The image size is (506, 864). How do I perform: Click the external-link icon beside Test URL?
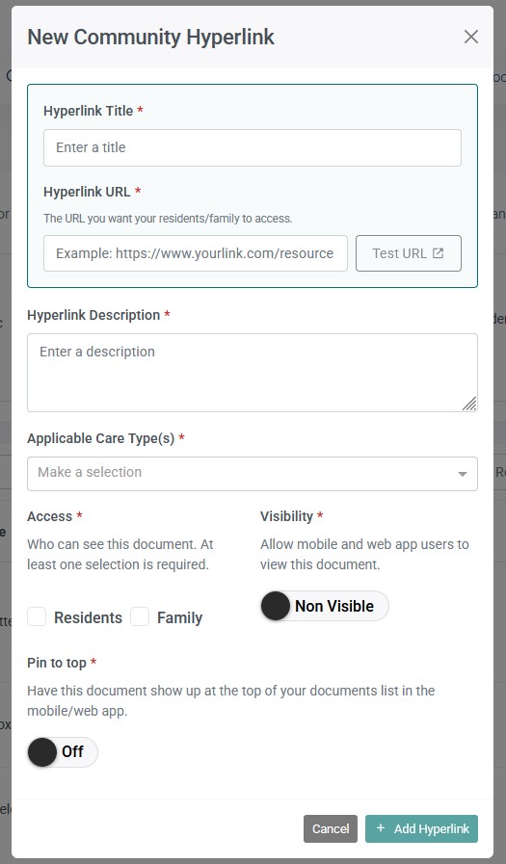[439, 253]
